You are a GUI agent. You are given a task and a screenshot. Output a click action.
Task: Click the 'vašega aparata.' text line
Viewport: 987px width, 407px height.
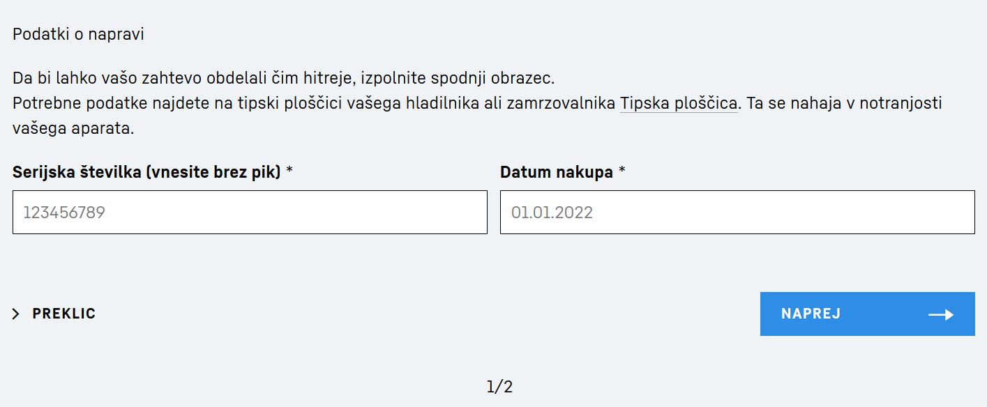click(x=73, y=130)
